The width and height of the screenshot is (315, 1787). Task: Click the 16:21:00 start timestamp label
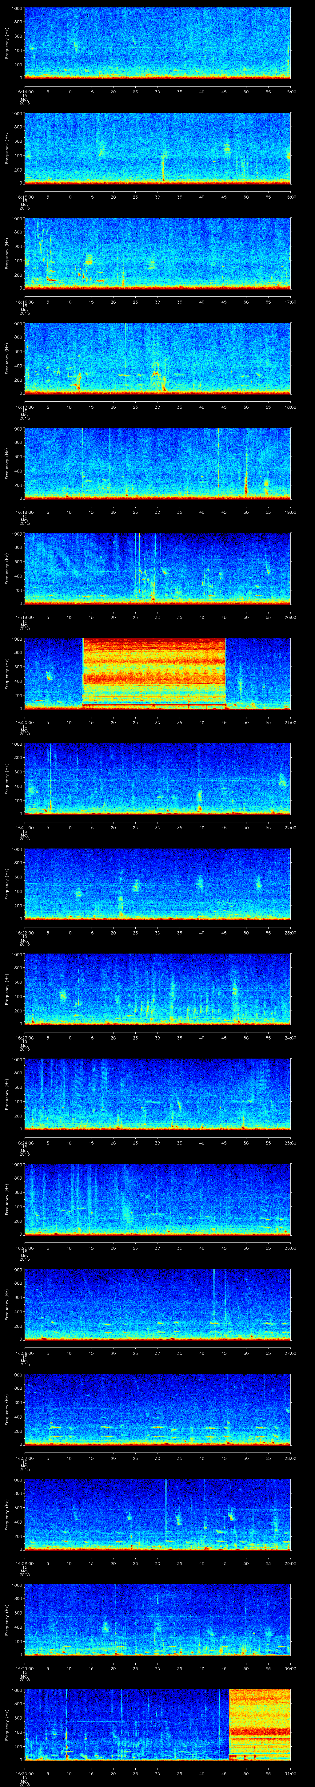24,828
